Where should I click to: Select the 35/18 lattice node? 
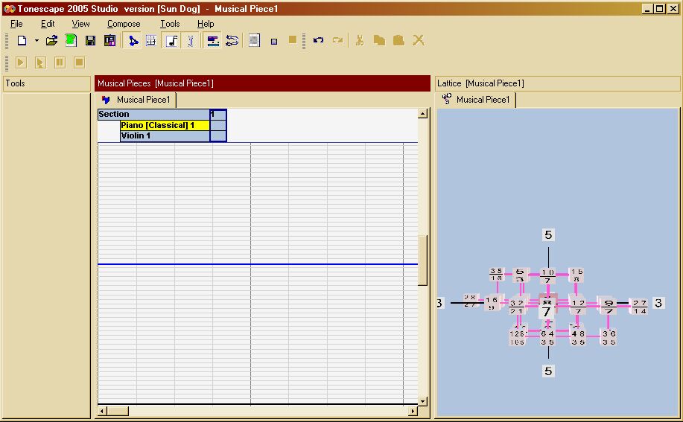point(497,275)
